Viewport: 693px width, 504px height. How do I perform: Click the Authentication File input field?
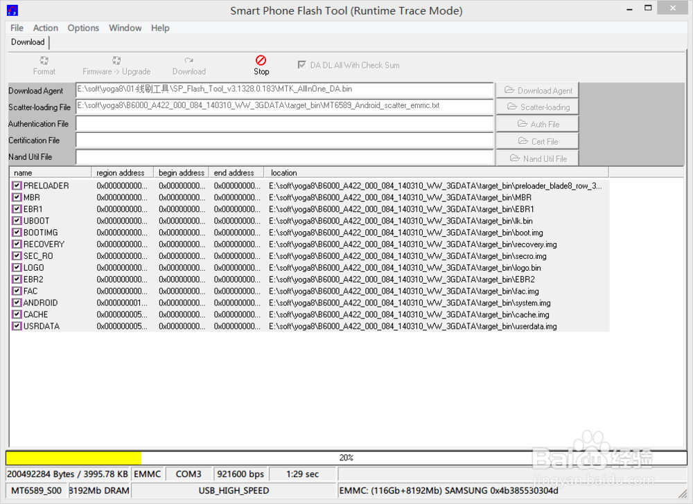tap(285, 123)
